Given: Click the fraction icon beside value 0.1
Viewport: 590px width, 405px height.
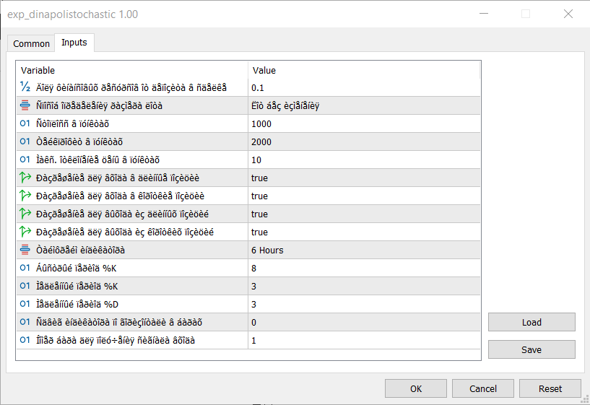Looking at the screenshot, I should tap(25, 87).
